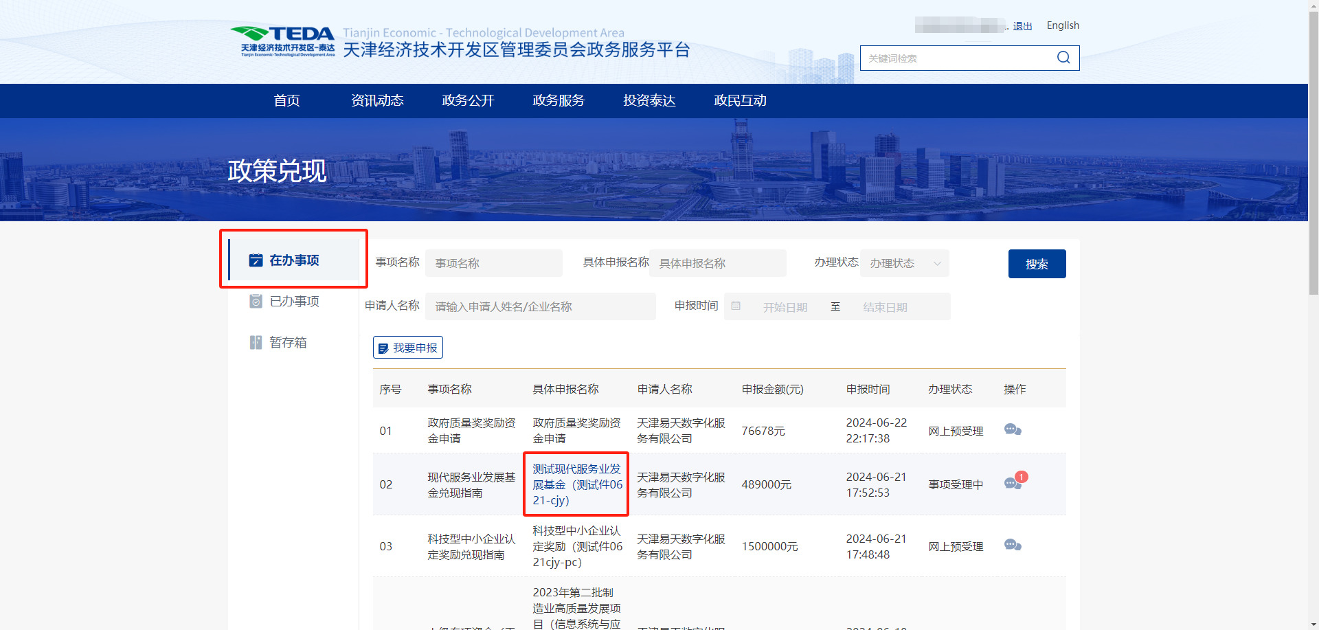
Task: Click the 事项名称 input field
Action: pos(494,263)
